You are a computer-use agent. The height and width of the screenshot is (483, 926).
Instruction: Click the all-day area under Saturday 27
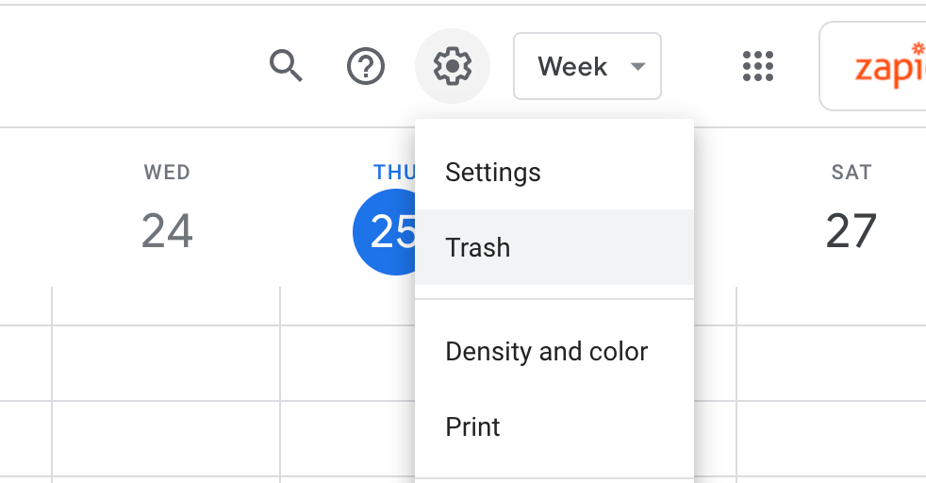pos(831,306)
